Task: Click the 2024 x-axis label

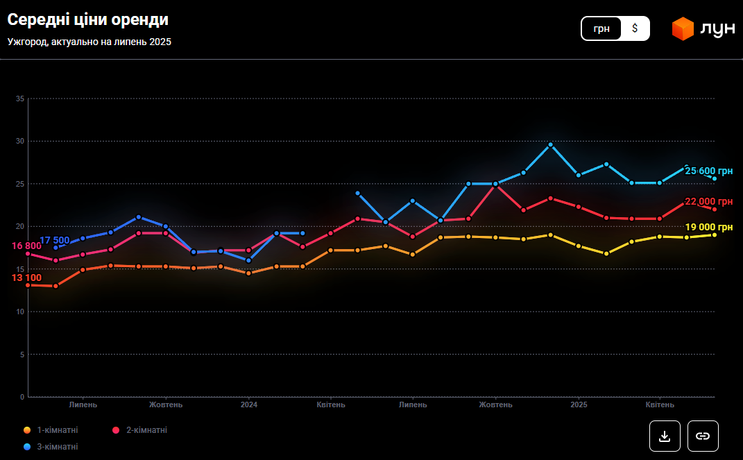Action: click(x=248, y=404)
